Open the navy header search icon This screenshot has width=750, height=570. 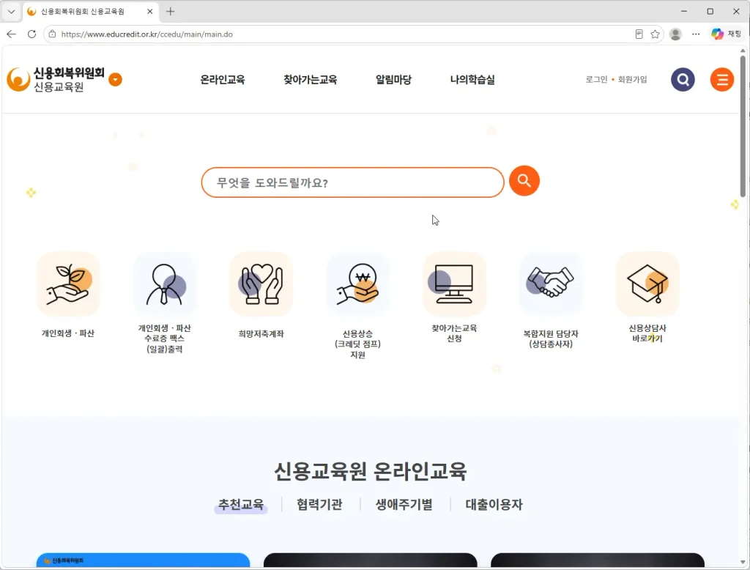[x=683, y=79]
